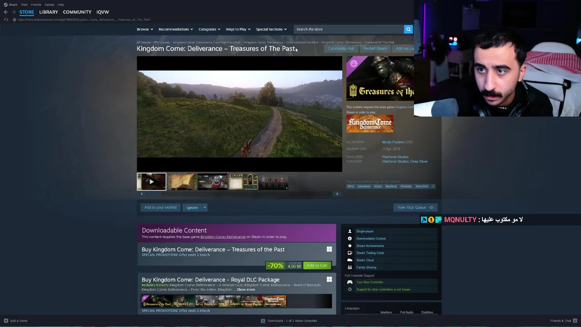Click the Restart Steam button
Image resolution: width=581 pixels, height=327 pixels.
[x=375, y=49]
